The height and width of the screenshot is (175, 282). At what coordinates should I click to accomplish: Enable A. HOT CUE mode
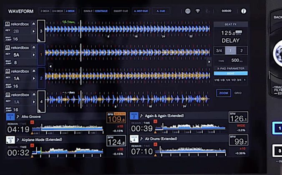[x=141, y=11]
